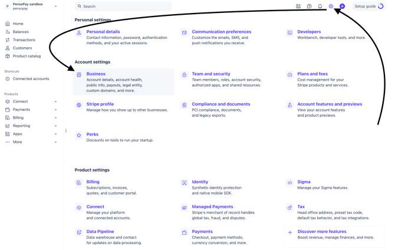
Task: Expand the Connect sidebar chevron
Action: 55,101
